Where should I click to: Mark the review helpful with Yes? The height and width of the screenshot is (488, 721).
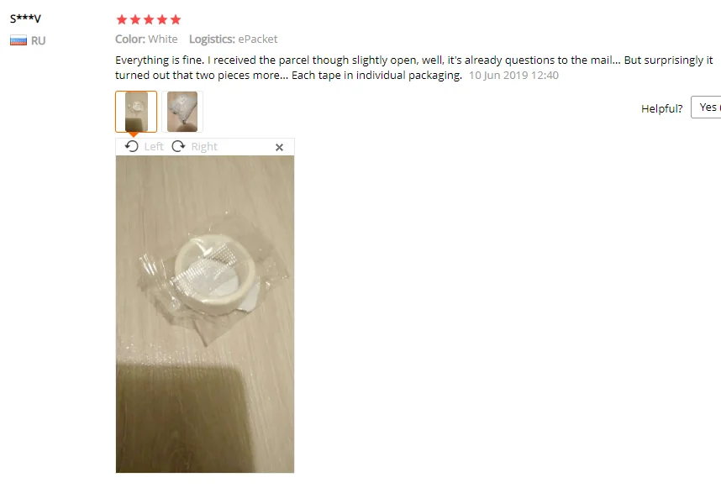(706, 107)
